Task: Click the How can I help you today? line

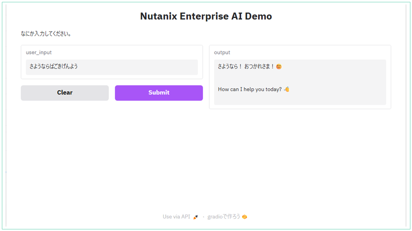Action: point(254,89)
